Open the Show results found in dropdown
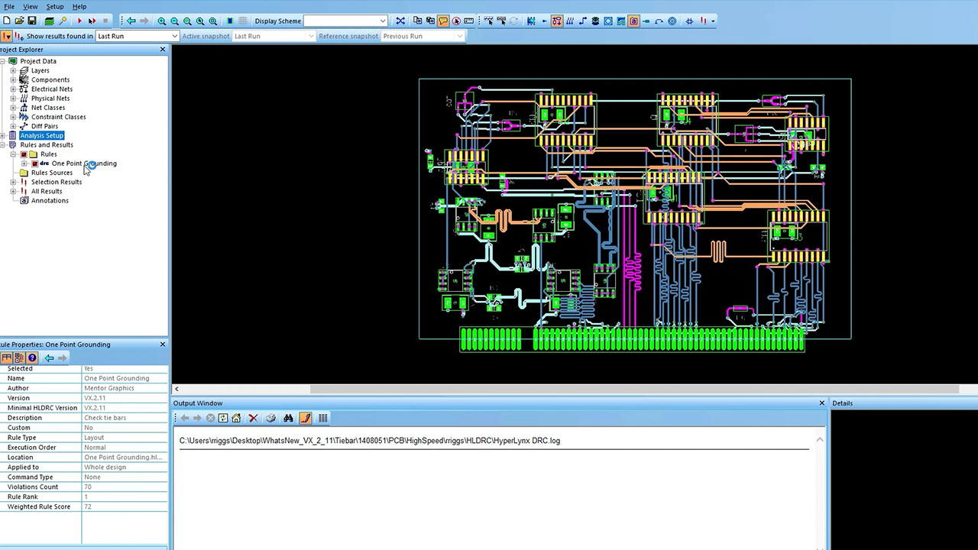 tap(174, 36)
